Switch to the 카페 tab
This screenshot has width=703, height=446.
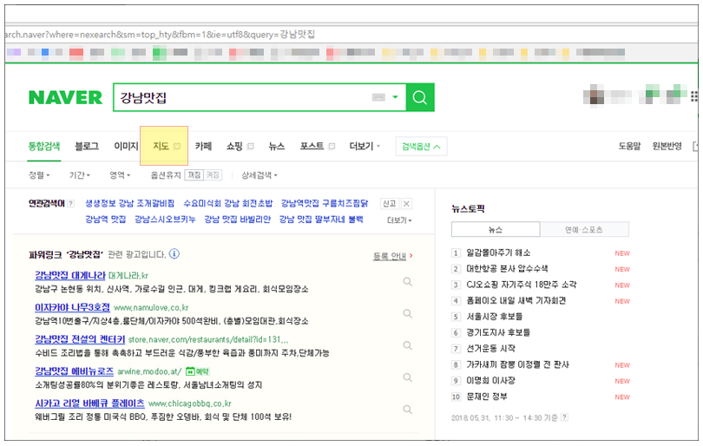(203, 146)
